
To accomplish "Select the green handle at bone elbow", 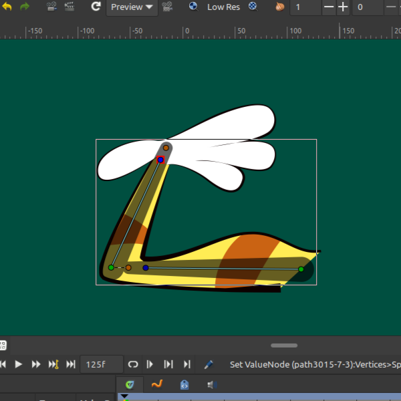I will (111, 267).
